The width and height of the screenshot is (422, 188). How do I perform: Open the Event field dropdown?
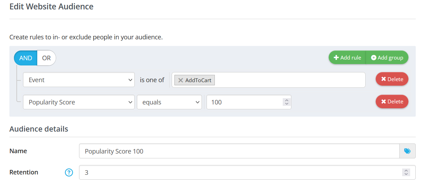79,80
